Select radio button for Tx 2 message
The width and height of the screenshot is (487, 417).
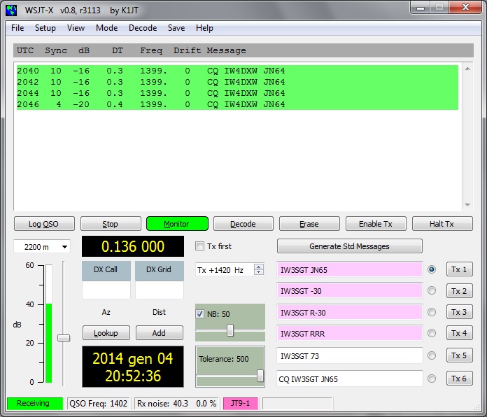[x=432, y=290]
